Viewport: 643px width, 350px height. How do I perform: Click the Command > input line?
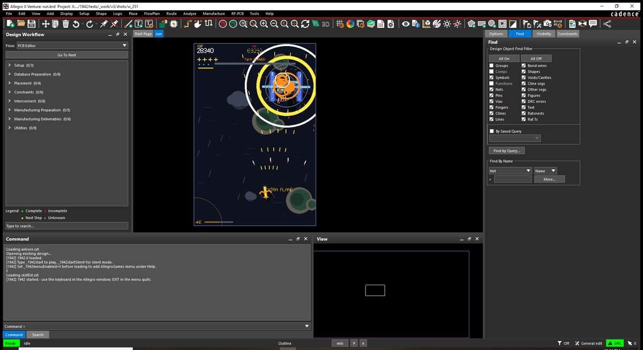click(157, 326)
